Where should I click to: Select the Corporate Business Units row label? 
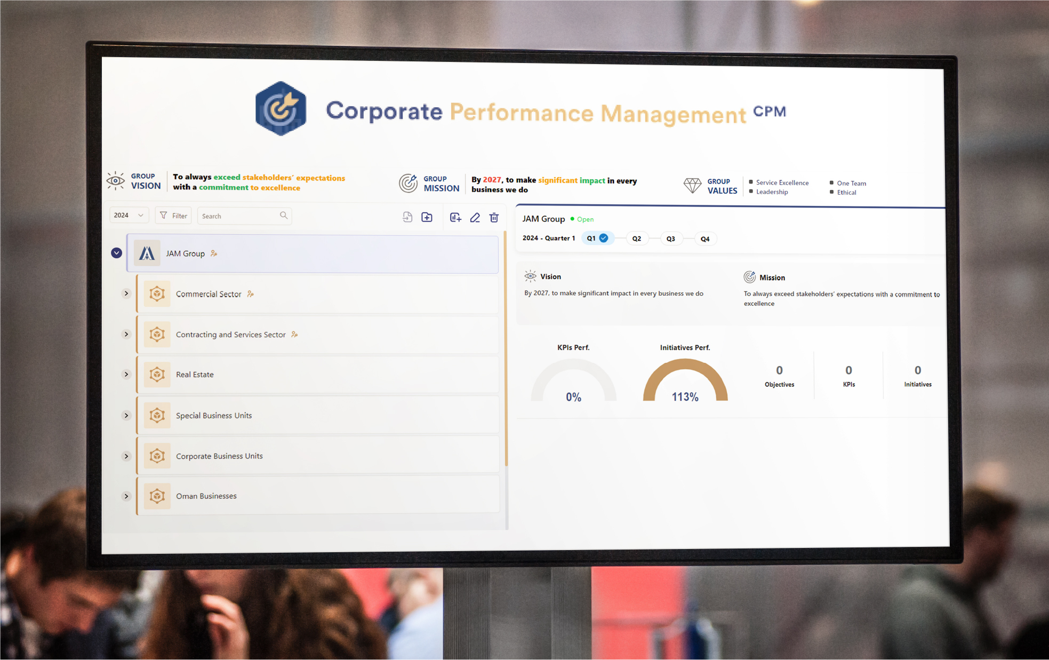pos(219,456)
